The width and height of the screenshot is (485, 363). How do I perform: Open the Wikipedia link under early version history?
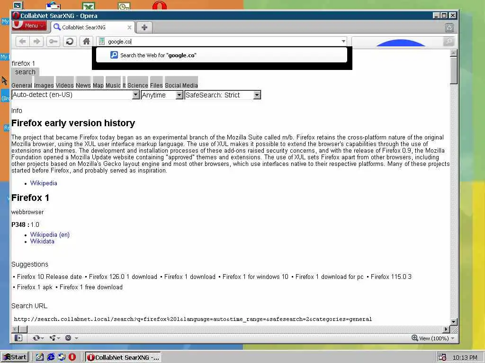click(x=44, y=183)
